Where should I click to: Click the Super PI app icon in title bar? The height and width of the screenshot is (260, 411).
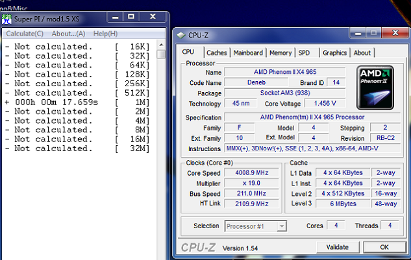(6, 19)
